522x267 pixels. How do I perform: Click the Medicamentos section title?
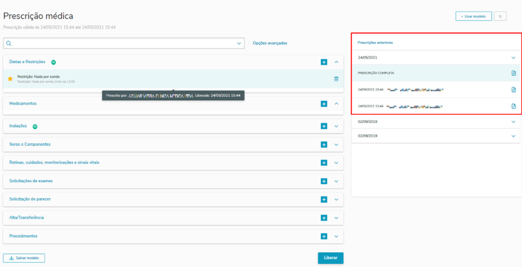[23, 103]
